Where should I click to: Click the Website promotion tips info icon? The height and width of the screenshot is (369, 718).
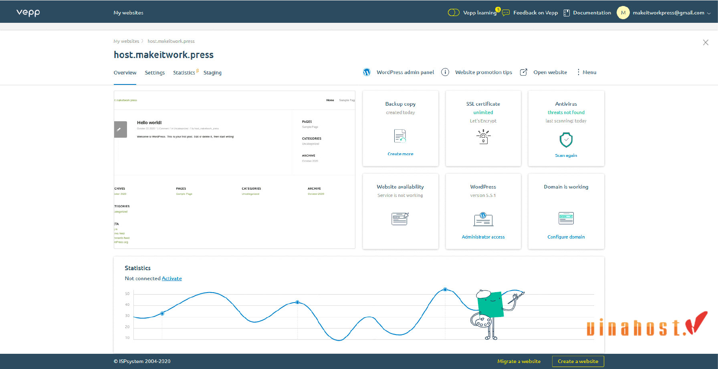coord(445,72)
